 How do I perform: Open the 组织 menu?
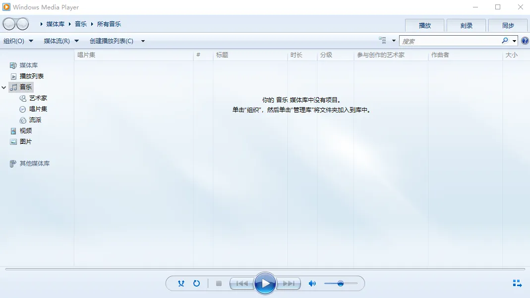tap(17, 41)
